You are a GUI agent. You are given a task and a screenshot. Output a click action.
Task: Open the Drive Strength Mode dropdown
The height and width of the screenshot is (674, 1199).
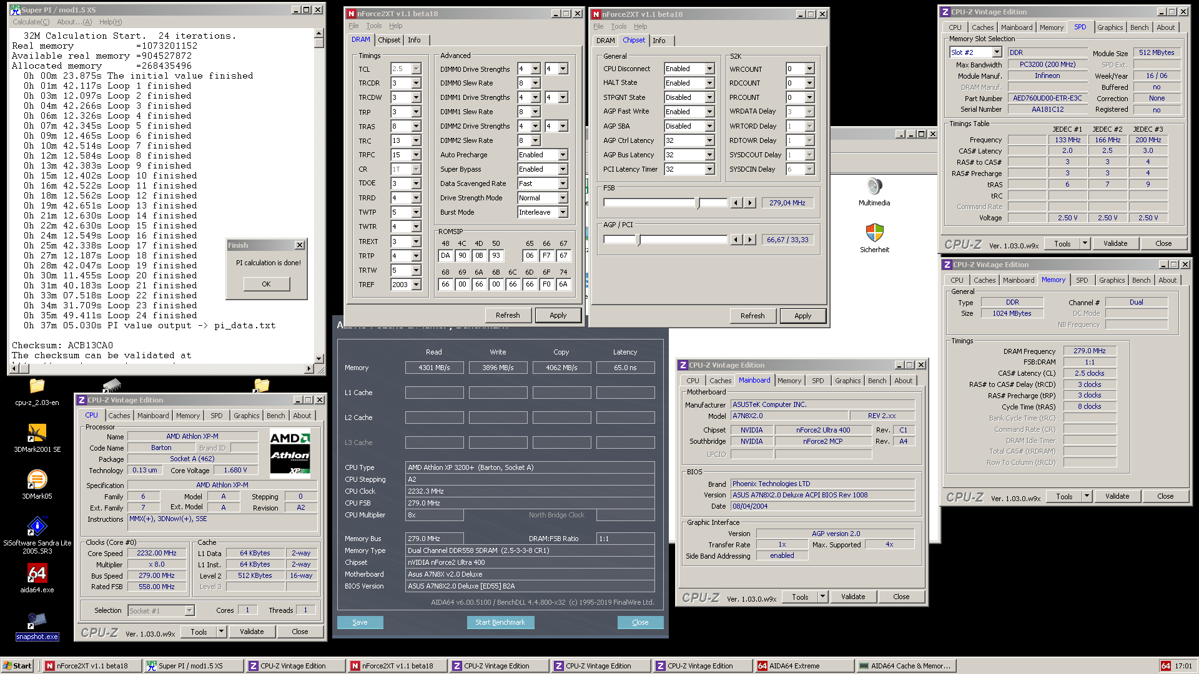pos(563,198)
